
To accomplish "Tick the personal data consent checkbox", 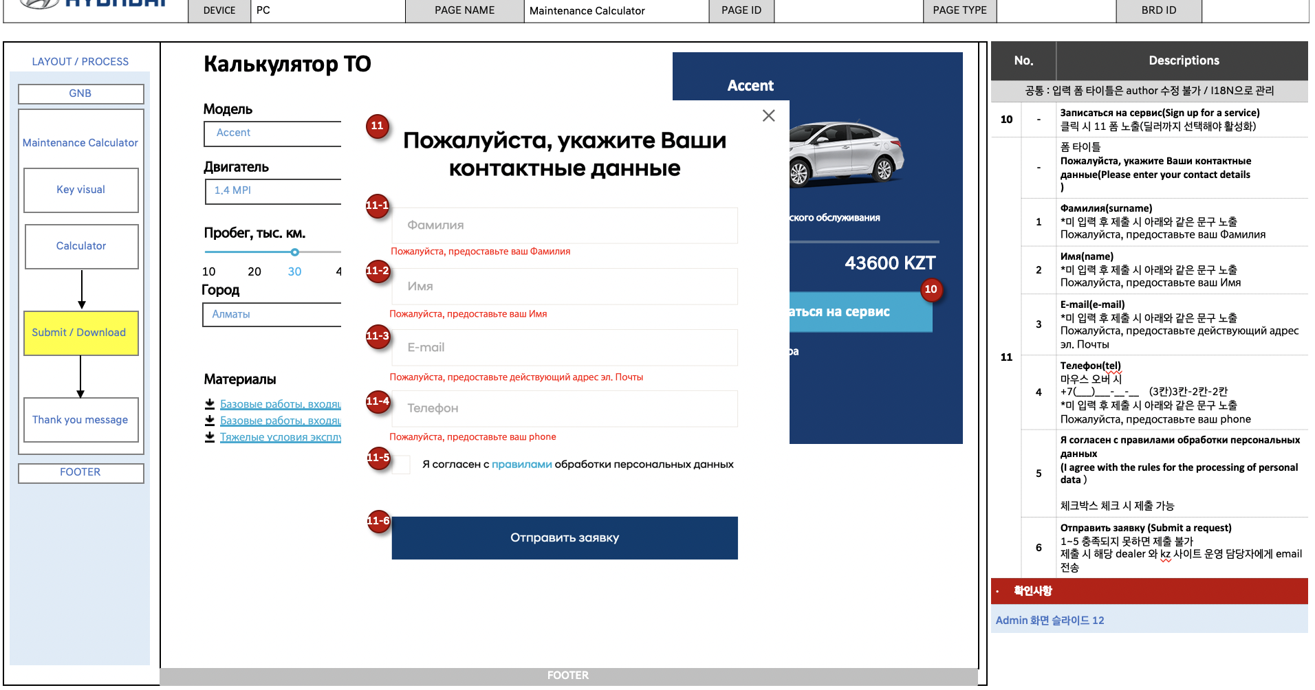I will [x=402, y=465].
